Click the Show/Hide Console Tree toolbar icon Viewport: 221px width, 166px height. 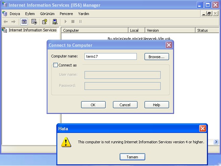coord(24,22)
